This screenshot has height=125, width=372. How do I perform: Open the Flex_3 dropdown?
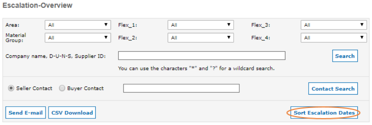click(x=334, y=25)
